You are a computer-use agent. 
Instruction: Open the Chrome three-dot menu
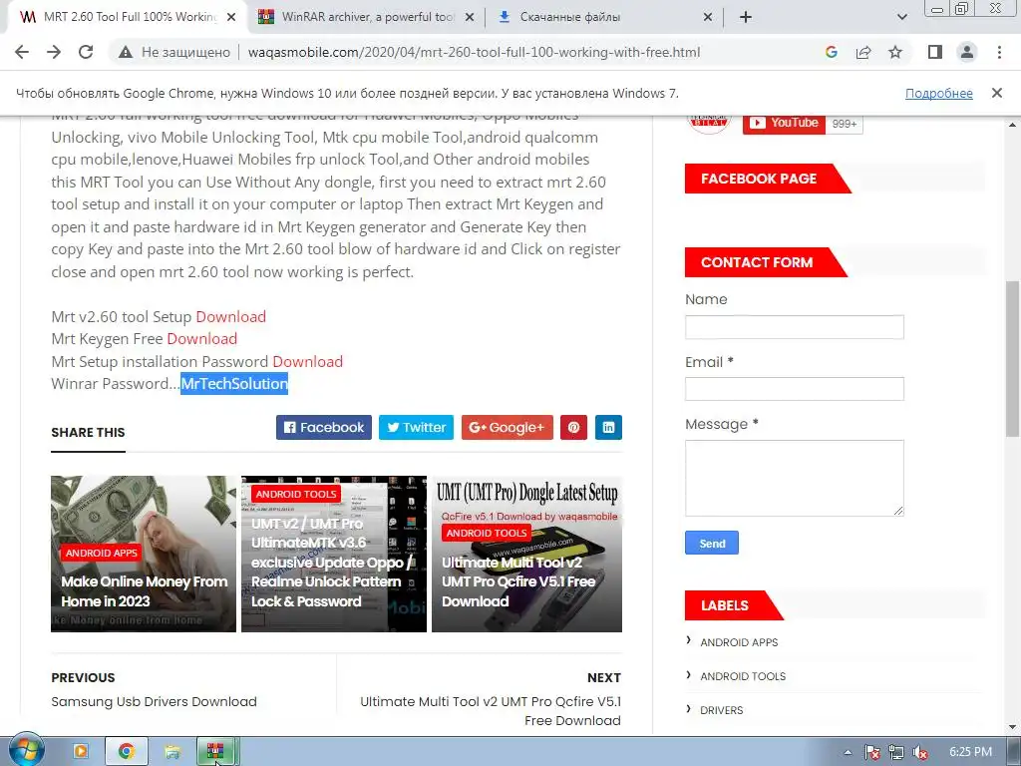[x=999, y=52]
